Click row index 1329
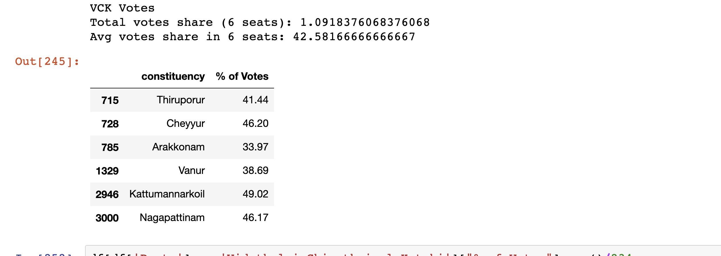 coord(107,171)
